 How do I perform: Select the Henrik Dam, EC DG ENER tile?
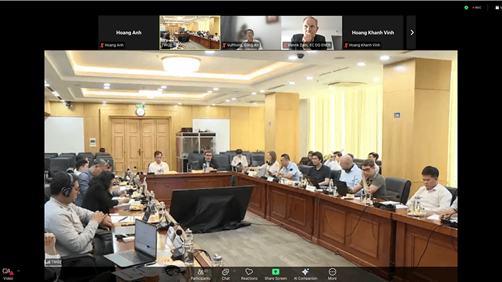[x=311, y=33]
